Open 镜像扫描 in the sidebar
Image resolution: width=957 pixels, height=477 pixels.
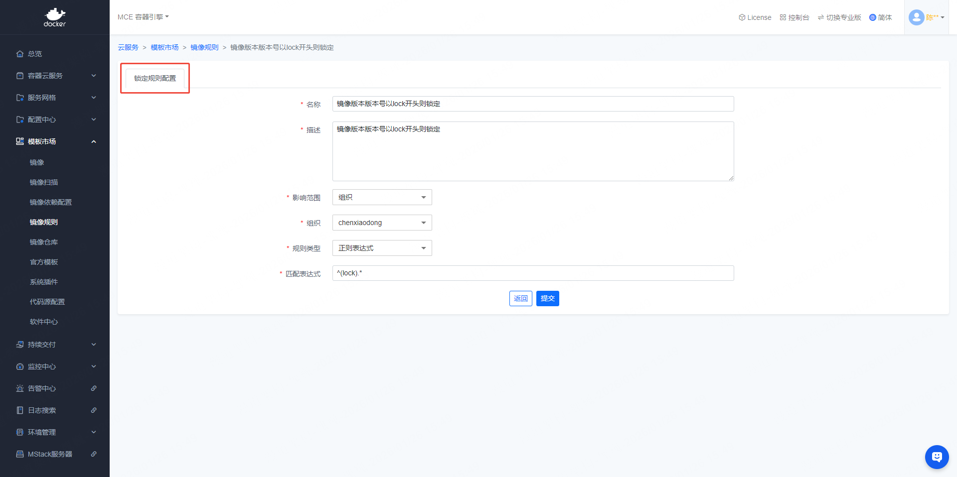coord(44,182)
